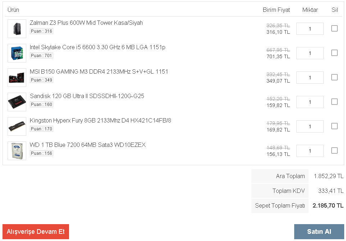Tick delete checkbox for Sandisk 120 GB Ultra II
The height and width of the screenshot is (241, 346).
click(334, 102)
